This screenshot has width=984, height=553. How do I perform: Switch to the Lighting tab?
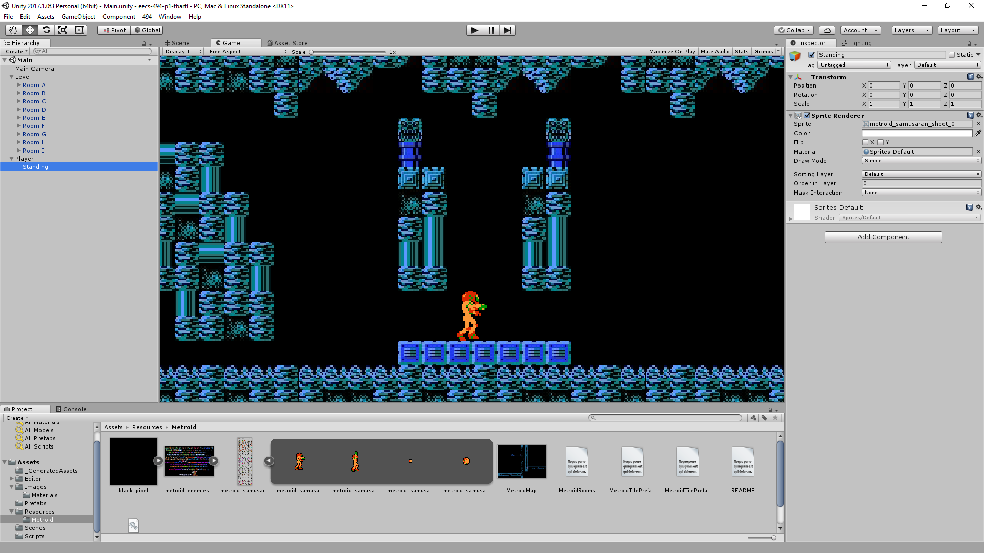click(x=856, y=43)
